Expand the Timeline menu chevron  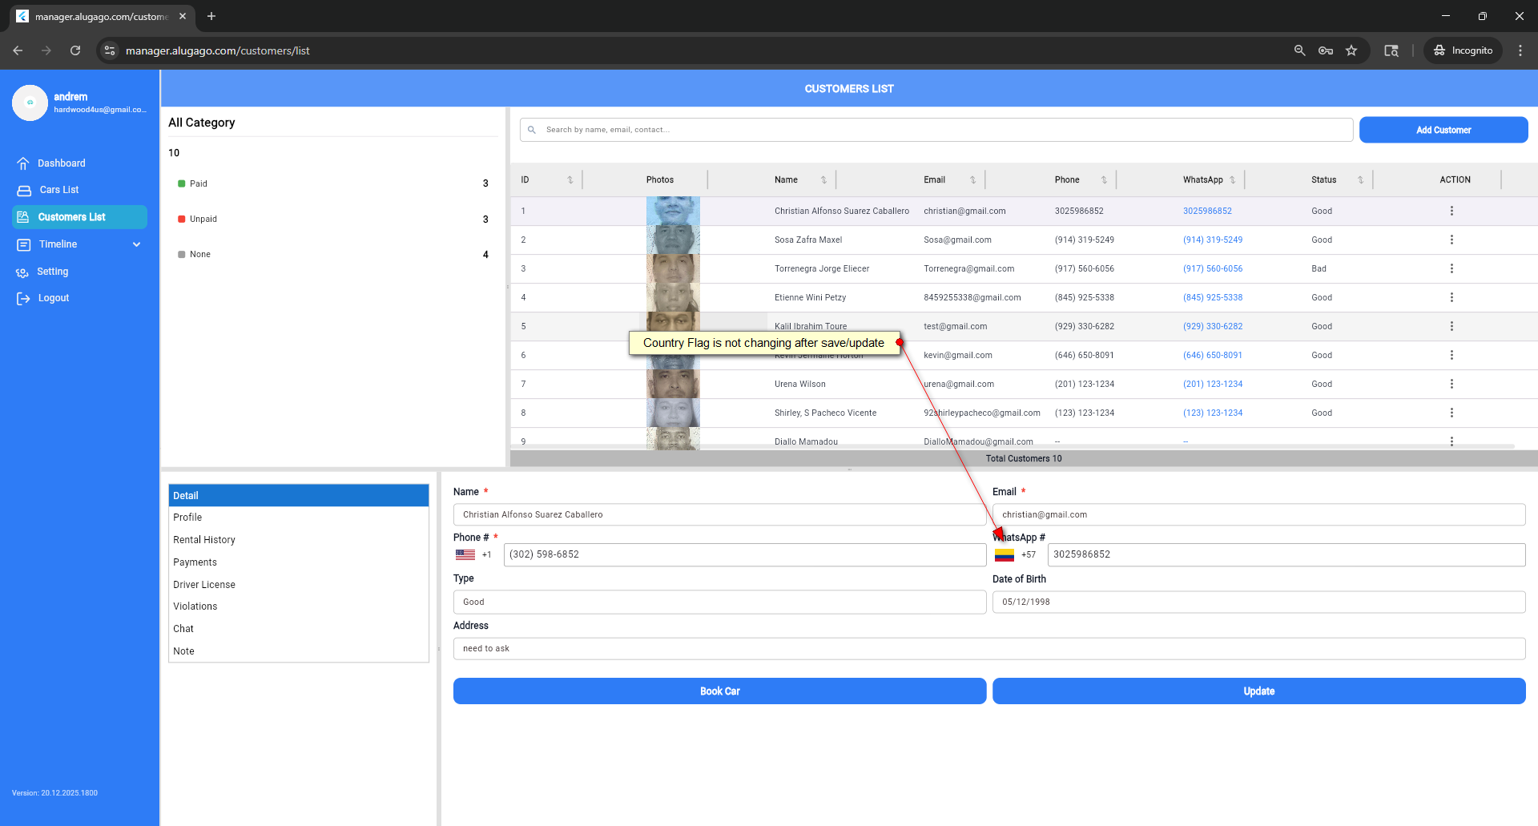tap(136, 244)
